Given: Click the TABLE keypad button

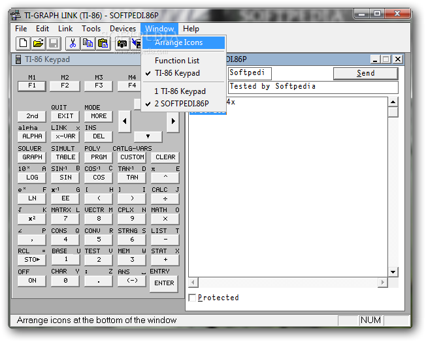Looking at the screenshot, I should point(65,157).
